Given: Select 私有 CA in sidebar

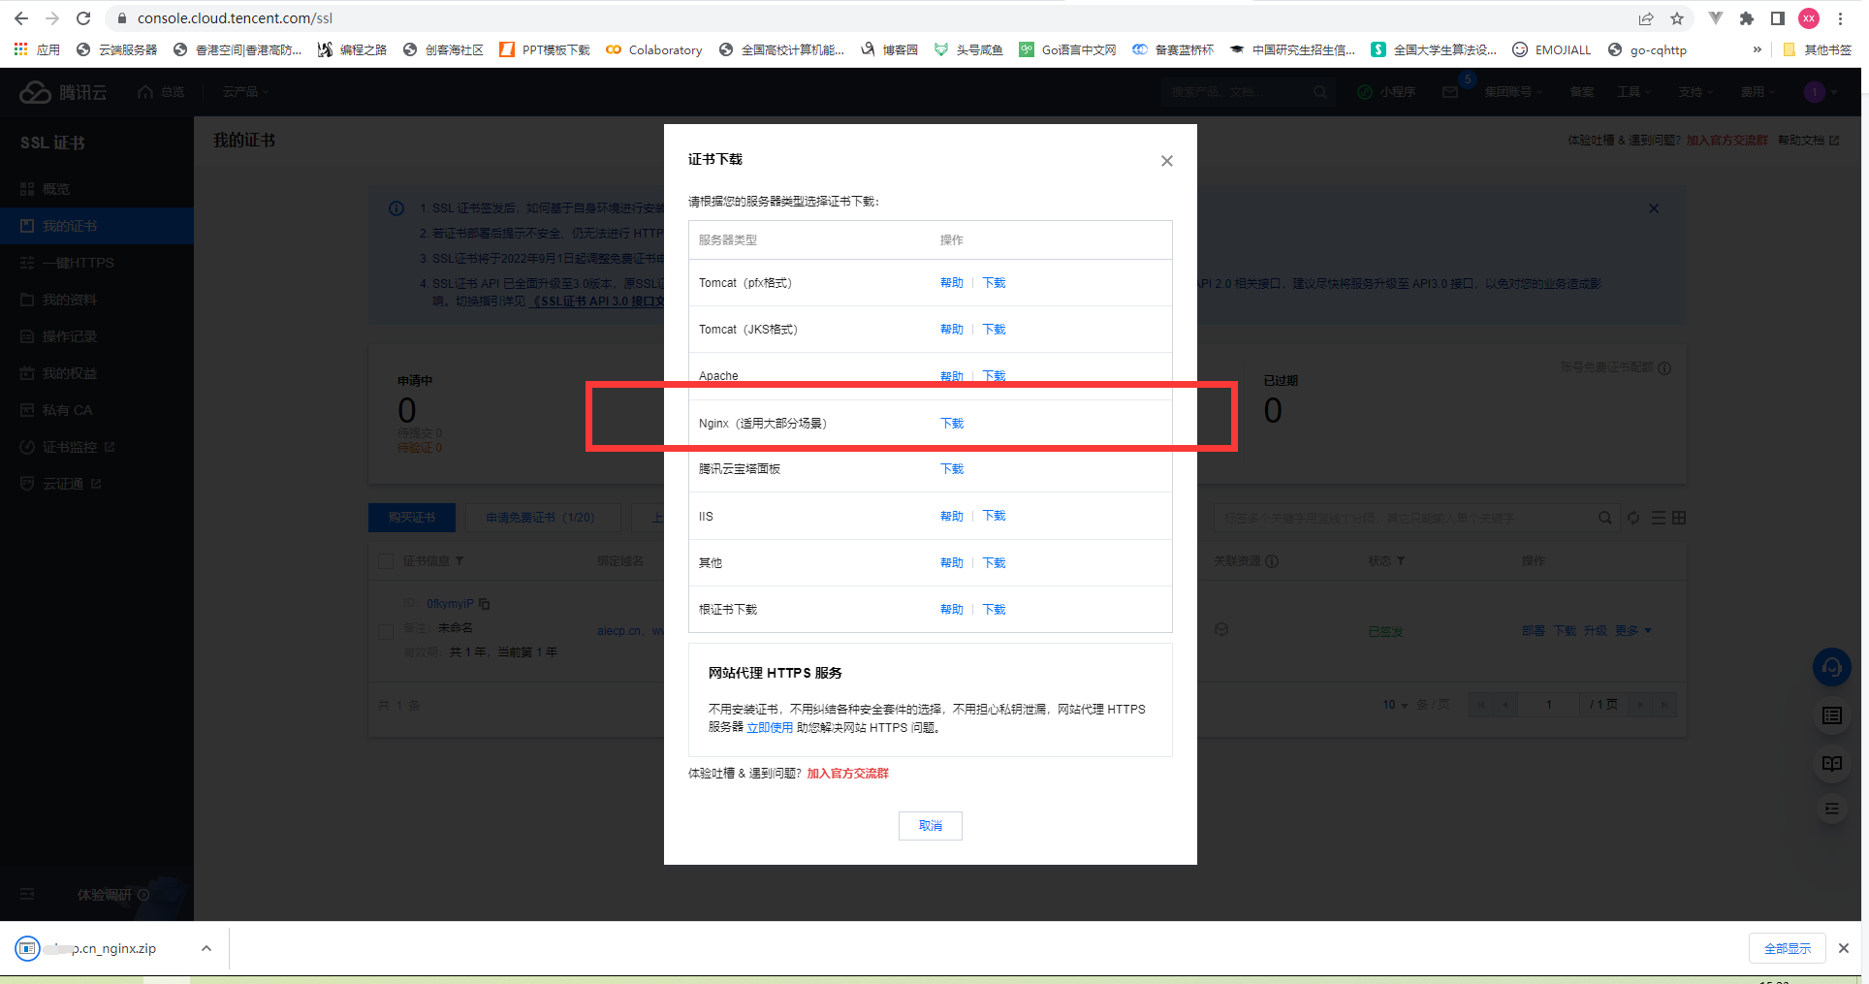Looking at the screenshot, I should (x=97, y=410).
